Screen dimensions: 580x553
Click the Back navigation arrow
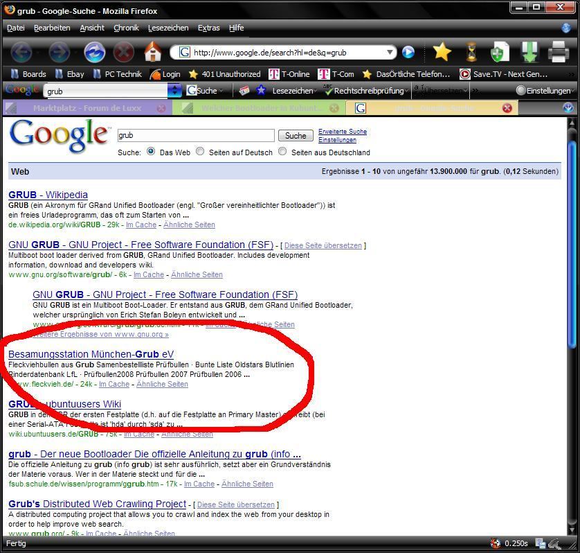point(21,52)
